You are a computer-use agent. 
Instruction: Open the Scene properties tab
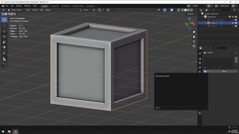click(x=200, y=72)
